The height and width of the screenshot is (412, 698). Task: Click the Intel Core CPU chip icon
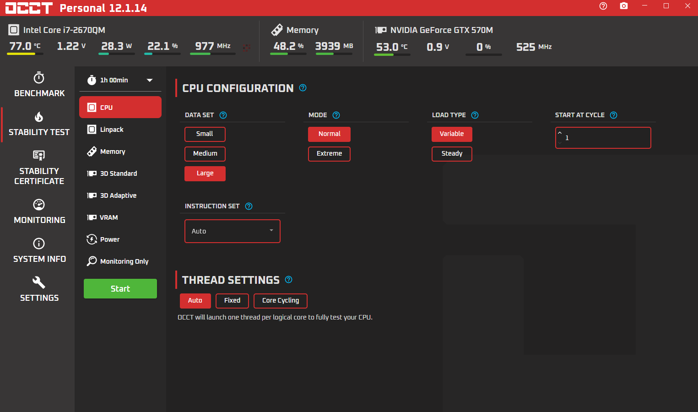coord(14,30)
